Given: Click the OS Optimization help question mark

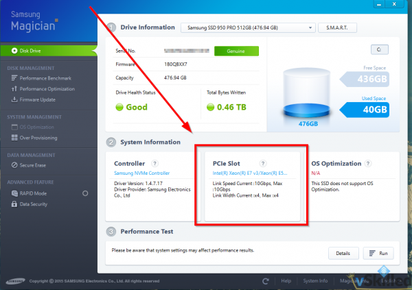Looking at the screenshot, I should [368, 163].
